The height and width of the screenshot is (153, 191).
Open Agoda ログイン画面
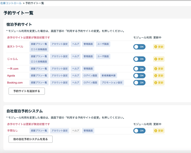coord(90,76)
